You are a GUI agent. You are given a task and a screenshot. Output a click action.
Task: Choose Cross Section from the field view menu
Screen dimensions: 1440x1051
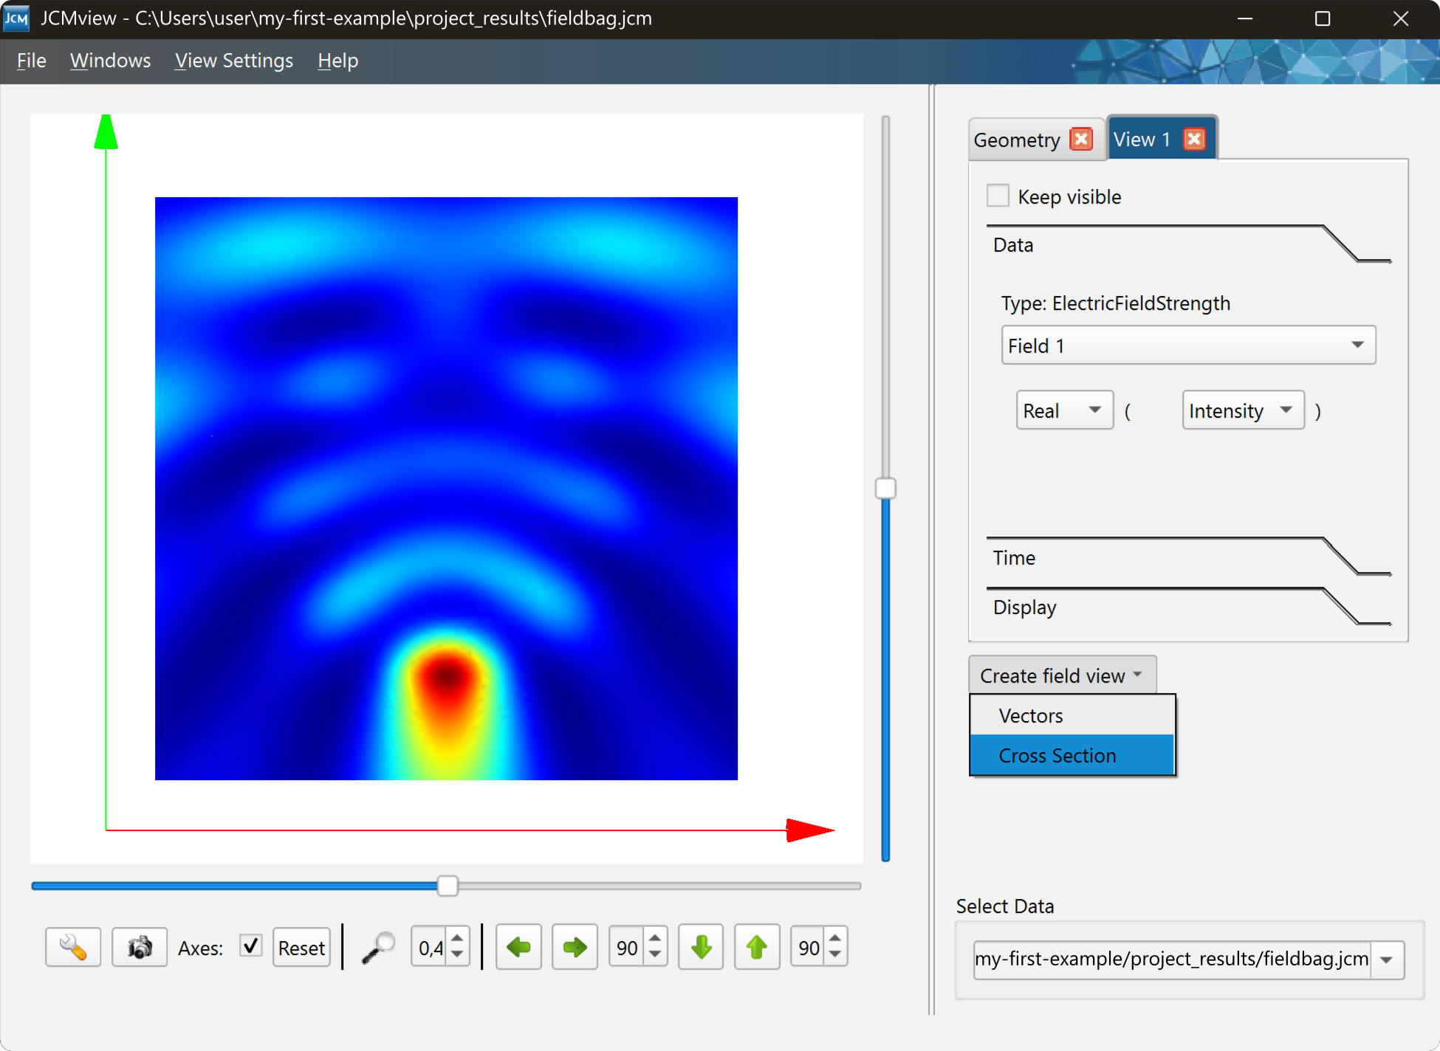pos(1072,755)
